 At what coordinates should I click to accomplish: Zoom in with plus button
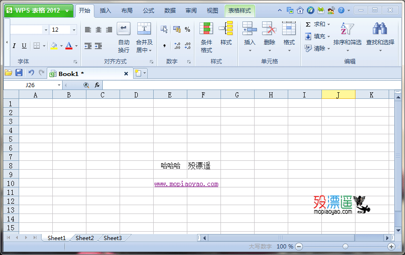click(x=391, y=247)
